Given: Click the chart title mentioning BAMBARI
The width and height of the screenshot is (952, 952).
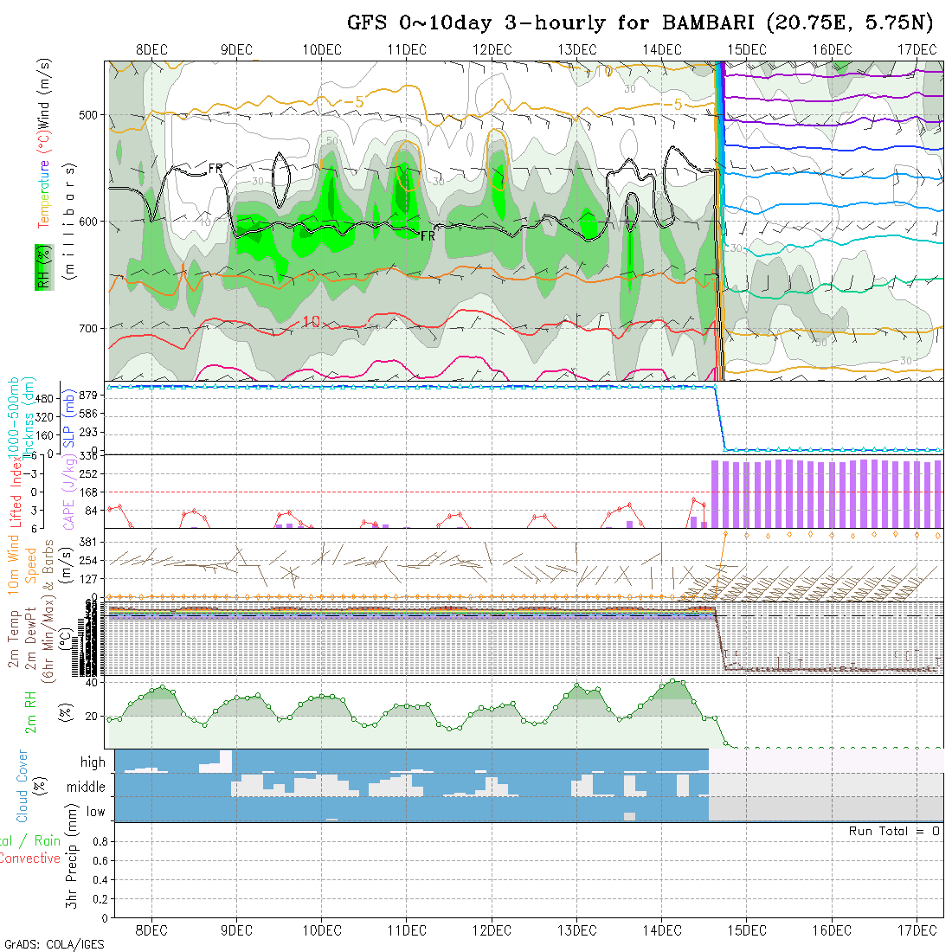Looking at the screenshot, I should tap(641, 23).
